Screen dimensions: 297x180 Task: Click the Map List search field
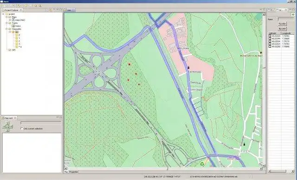pos(41,123)
